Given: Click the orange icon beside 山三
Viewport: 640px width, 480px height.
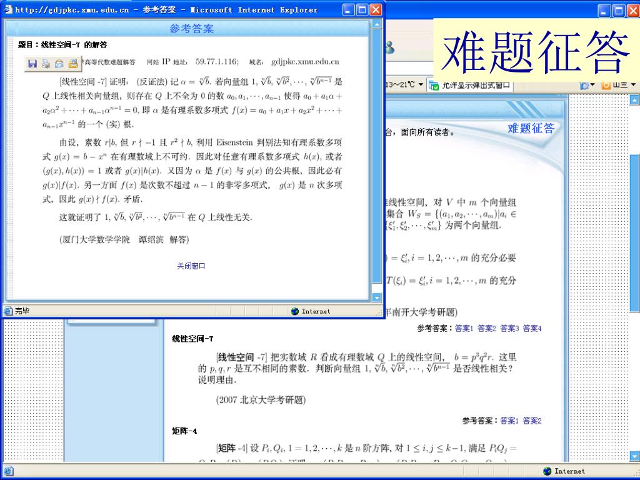Looking at the screenshot, I should pyautogui.click(x=606, y=85).
